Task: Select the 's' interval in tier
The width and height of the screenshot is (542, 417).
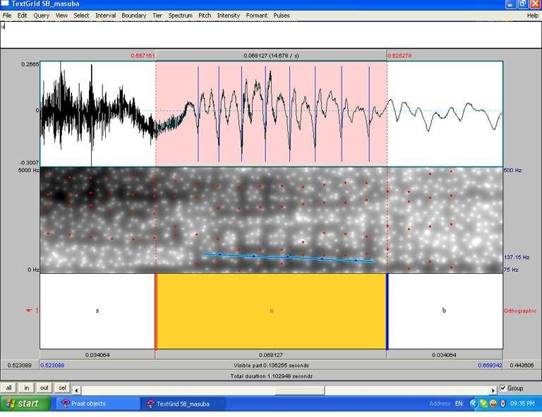Action: (97, 310)
